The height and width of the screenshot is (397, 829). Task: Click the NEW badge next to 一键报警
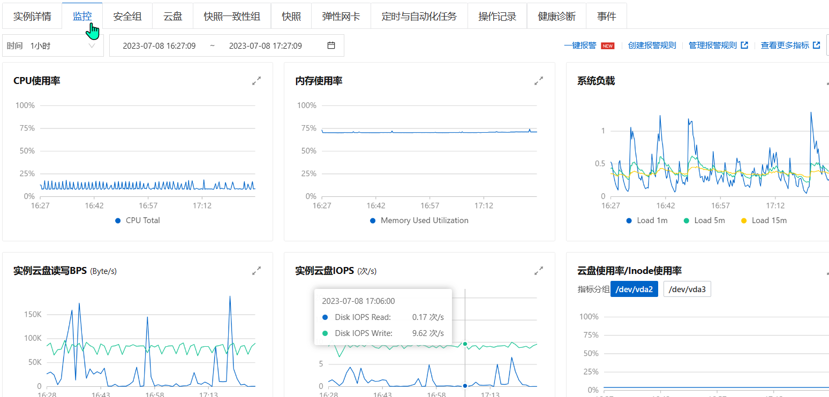[x=607, y=46]
